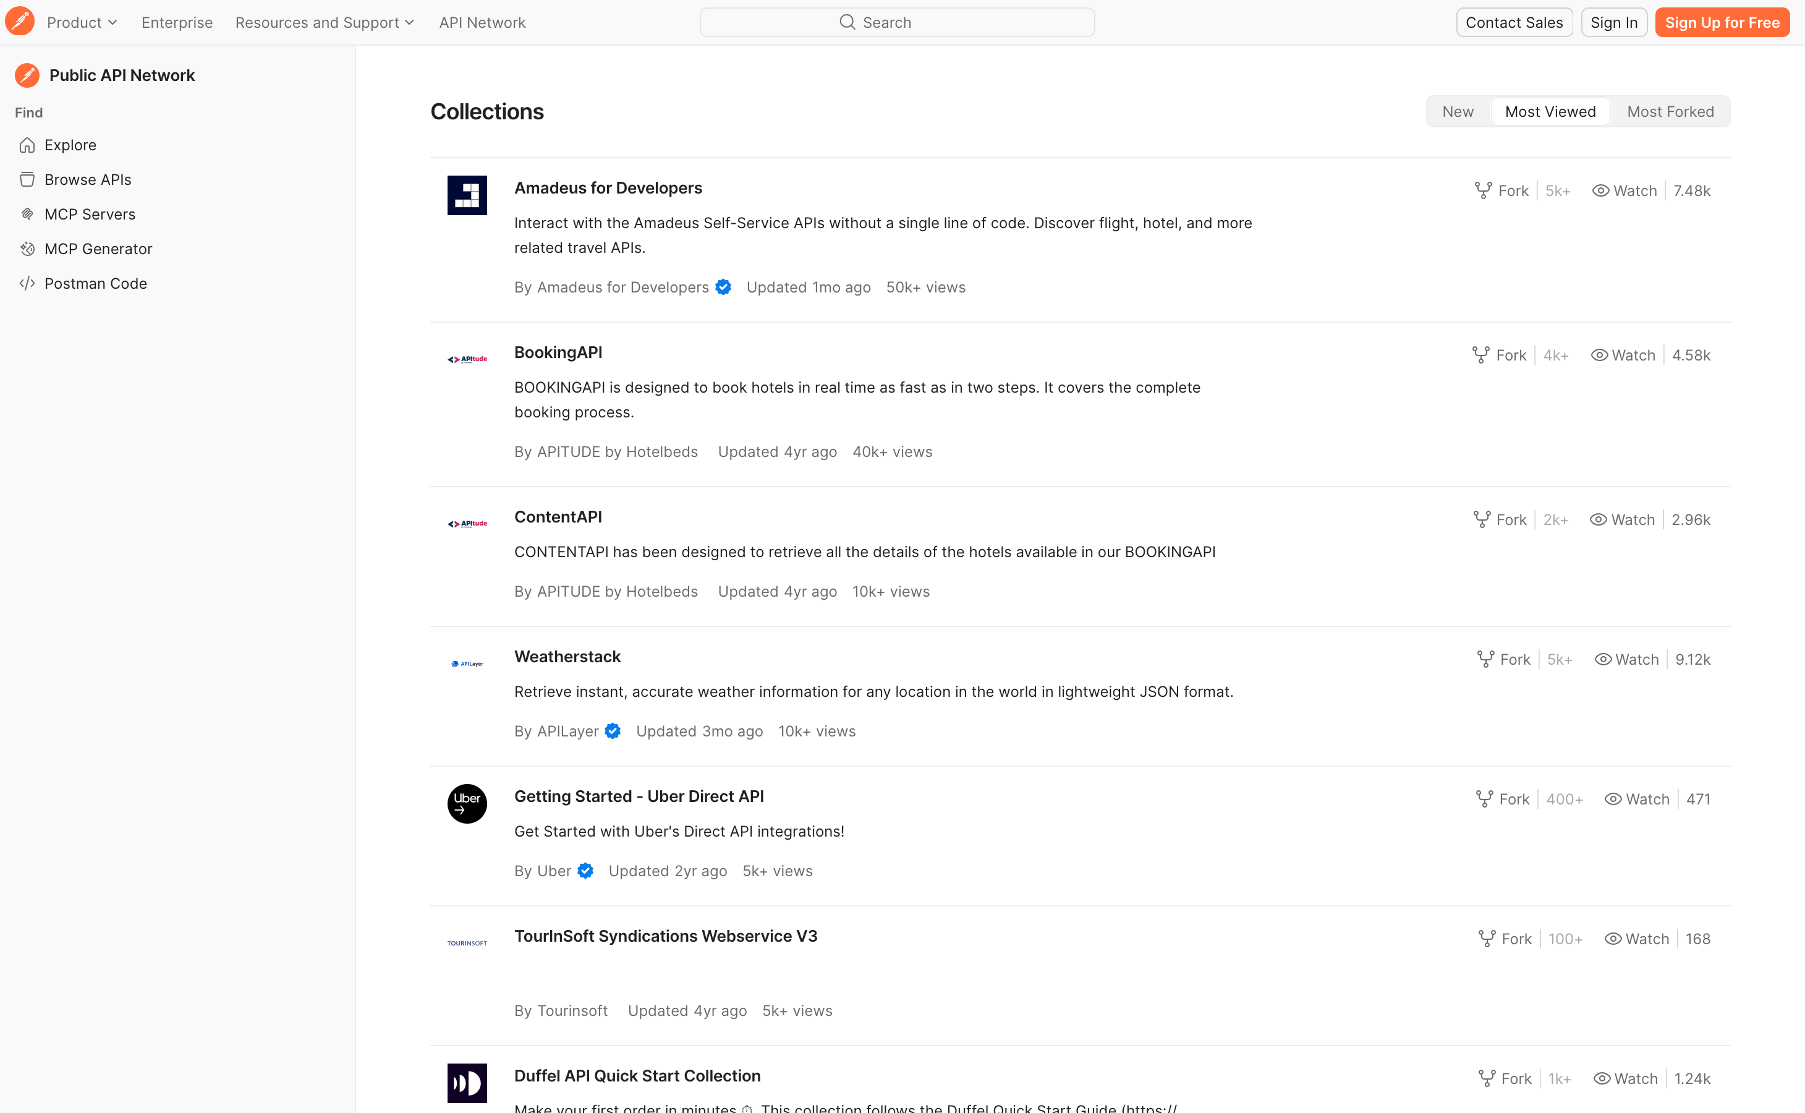This screenshot has width=1805, height=1113.
Task: Switch to the Most Forked tab
Action: coord(1670,111)
